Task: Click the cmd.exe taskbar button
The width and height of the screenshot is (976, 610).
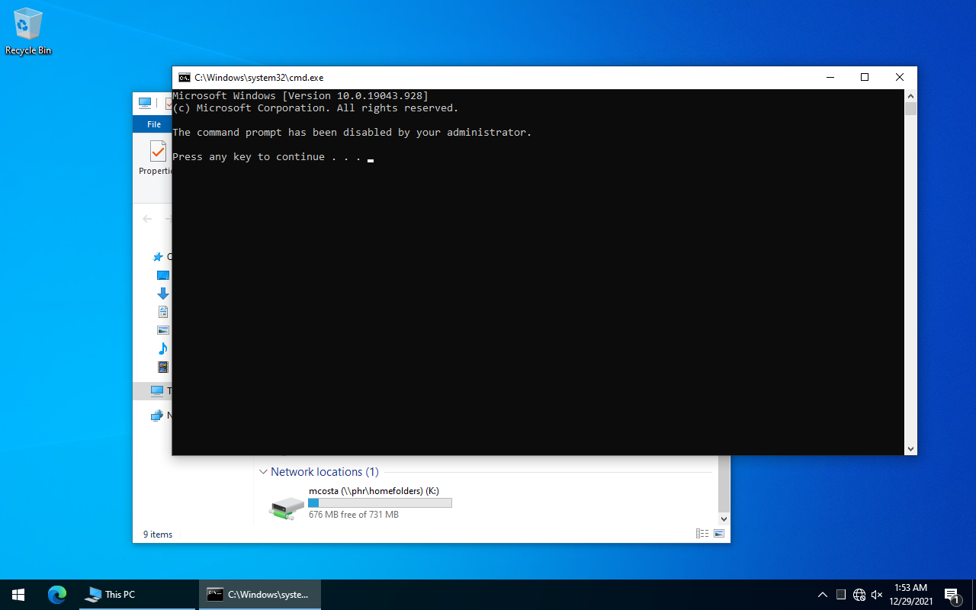Action: pos(259,595)
